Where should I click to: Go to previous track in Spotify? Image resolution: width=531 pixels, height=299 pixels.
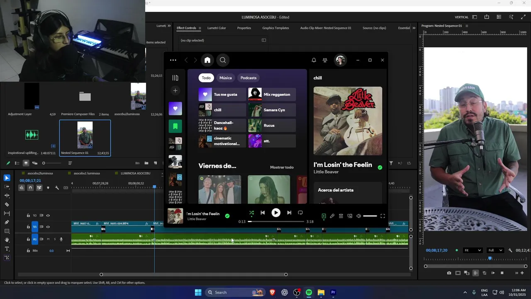click(x=263, y=213)
